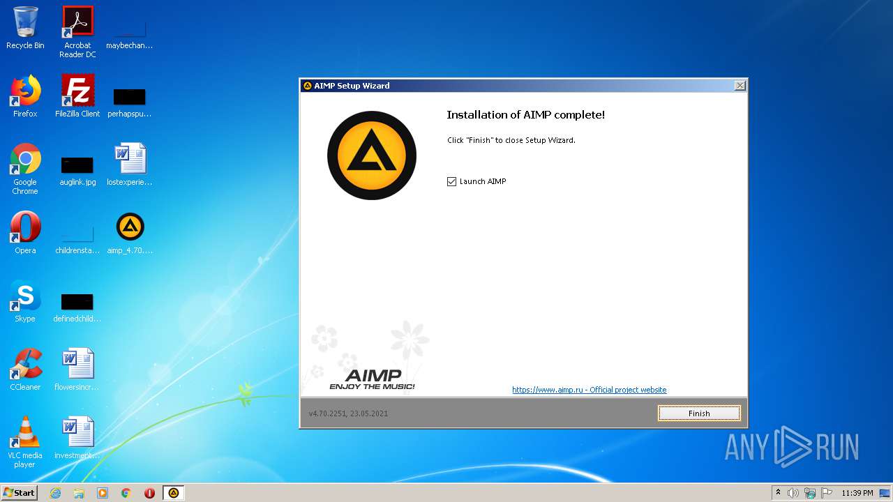Select the lostexperie Word document
The height and width of the screenshot is (502, 893).
[130, 165]
